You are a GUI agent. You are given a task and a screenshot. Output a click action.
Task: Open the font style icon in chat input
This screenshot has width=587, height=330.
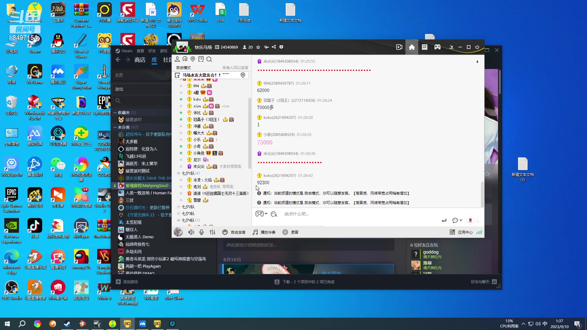pyautogui.click(x=274, y=214)
